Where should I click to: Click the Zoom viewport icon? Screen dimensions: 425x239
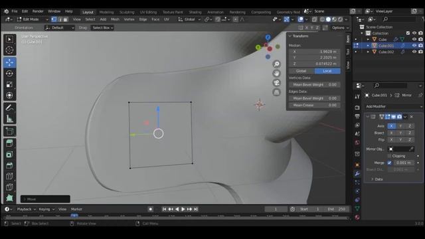point(276,64)
